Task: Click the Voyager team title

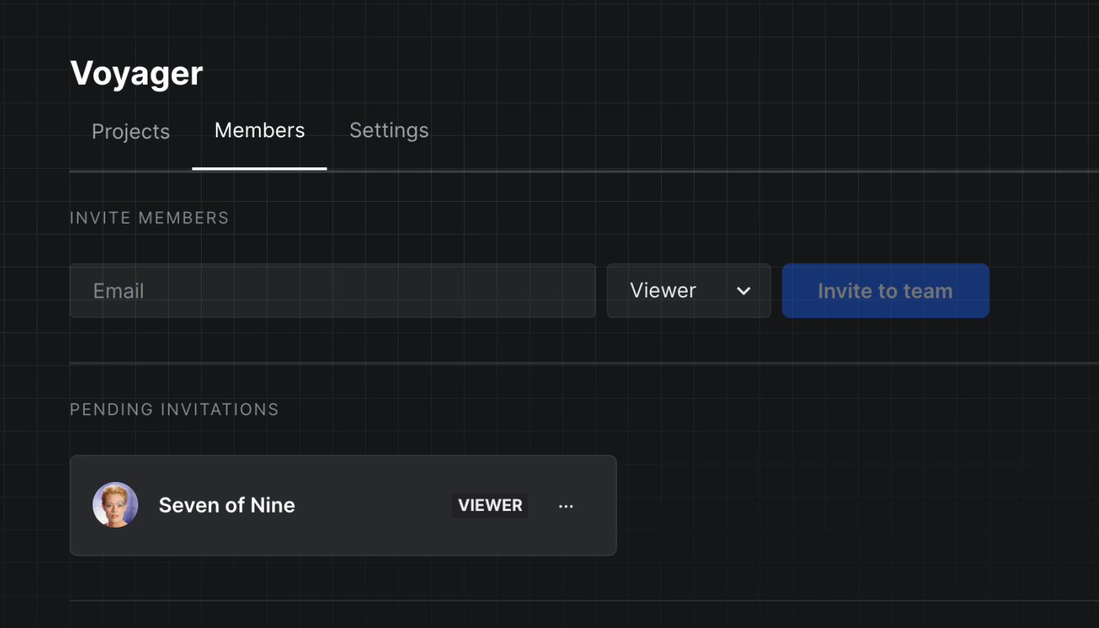Action: pyautogui.click(x=137, y=74)
